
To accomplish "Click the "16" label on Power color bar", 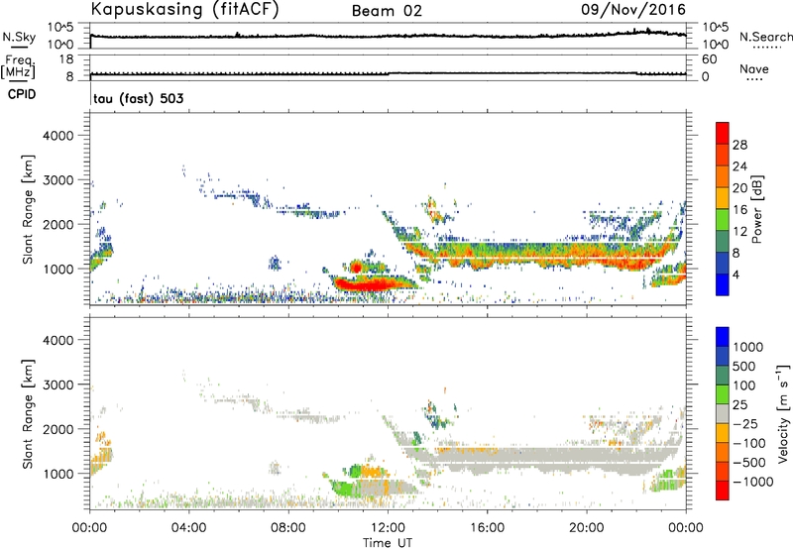I will [739, 210].
